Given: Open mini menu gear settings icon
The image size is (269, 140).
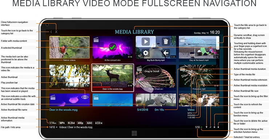Looking at the screenshot, I should 146,53.
